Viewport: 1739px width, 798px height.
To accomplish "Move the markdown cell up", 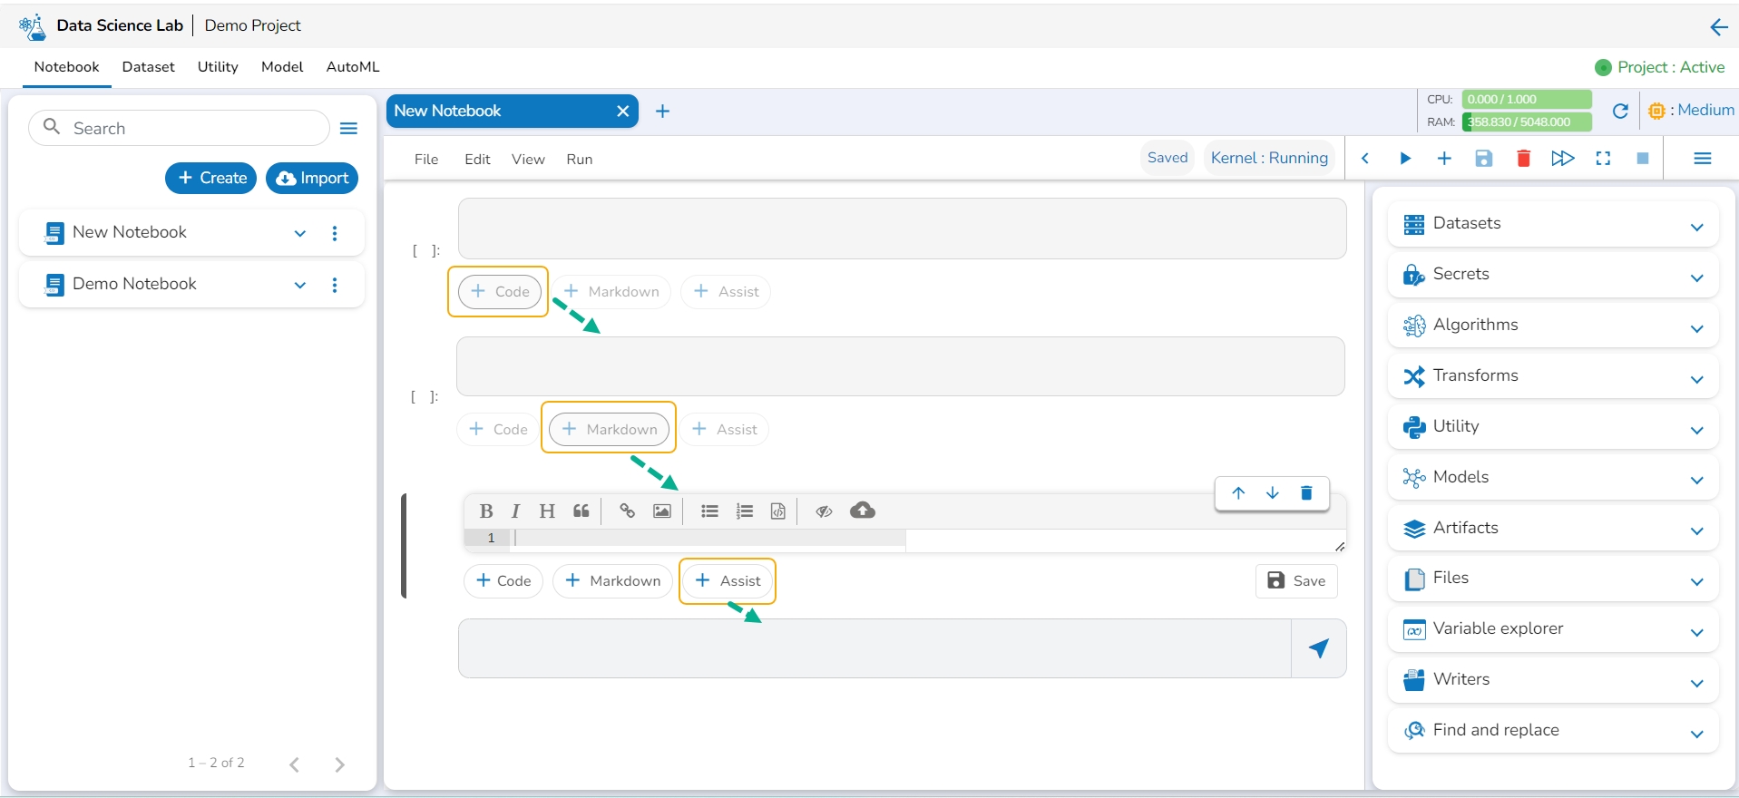I will [x=1238, y=493].
